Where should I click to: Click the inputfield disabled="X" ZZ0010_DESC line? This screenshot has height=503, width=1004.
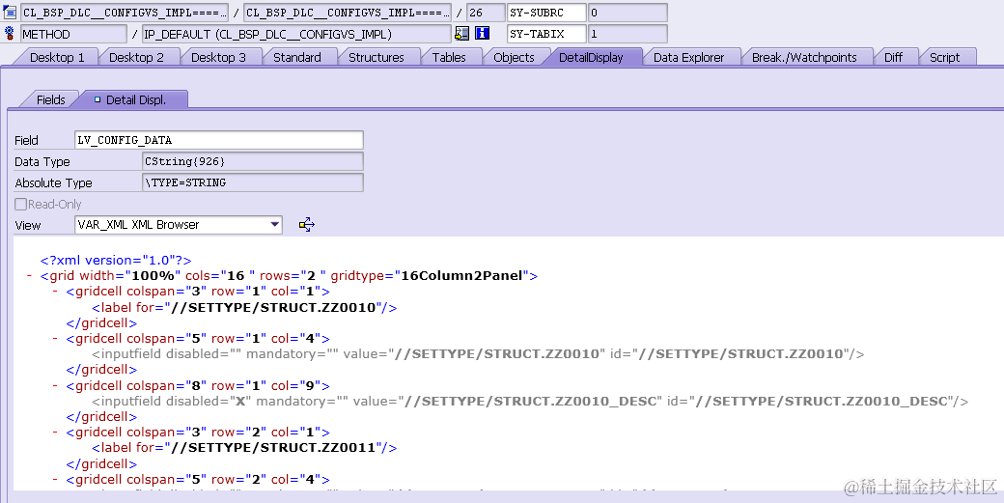pos(530,402)
